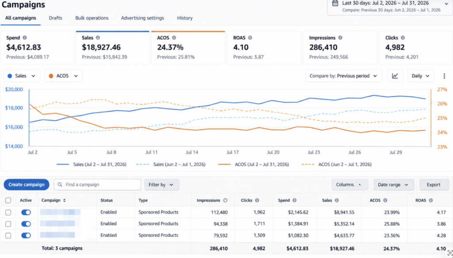The image size is (453, 258).
Task: Open the line chart view icon
Action: [395, 76]
